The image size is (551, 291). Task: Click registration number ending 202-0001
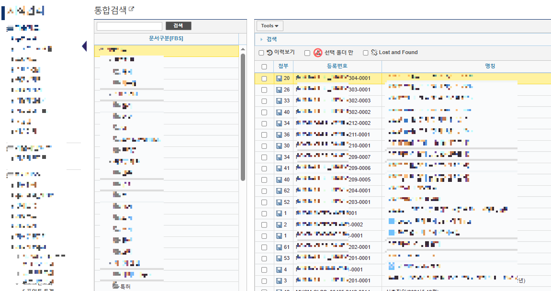pos(333,246)
